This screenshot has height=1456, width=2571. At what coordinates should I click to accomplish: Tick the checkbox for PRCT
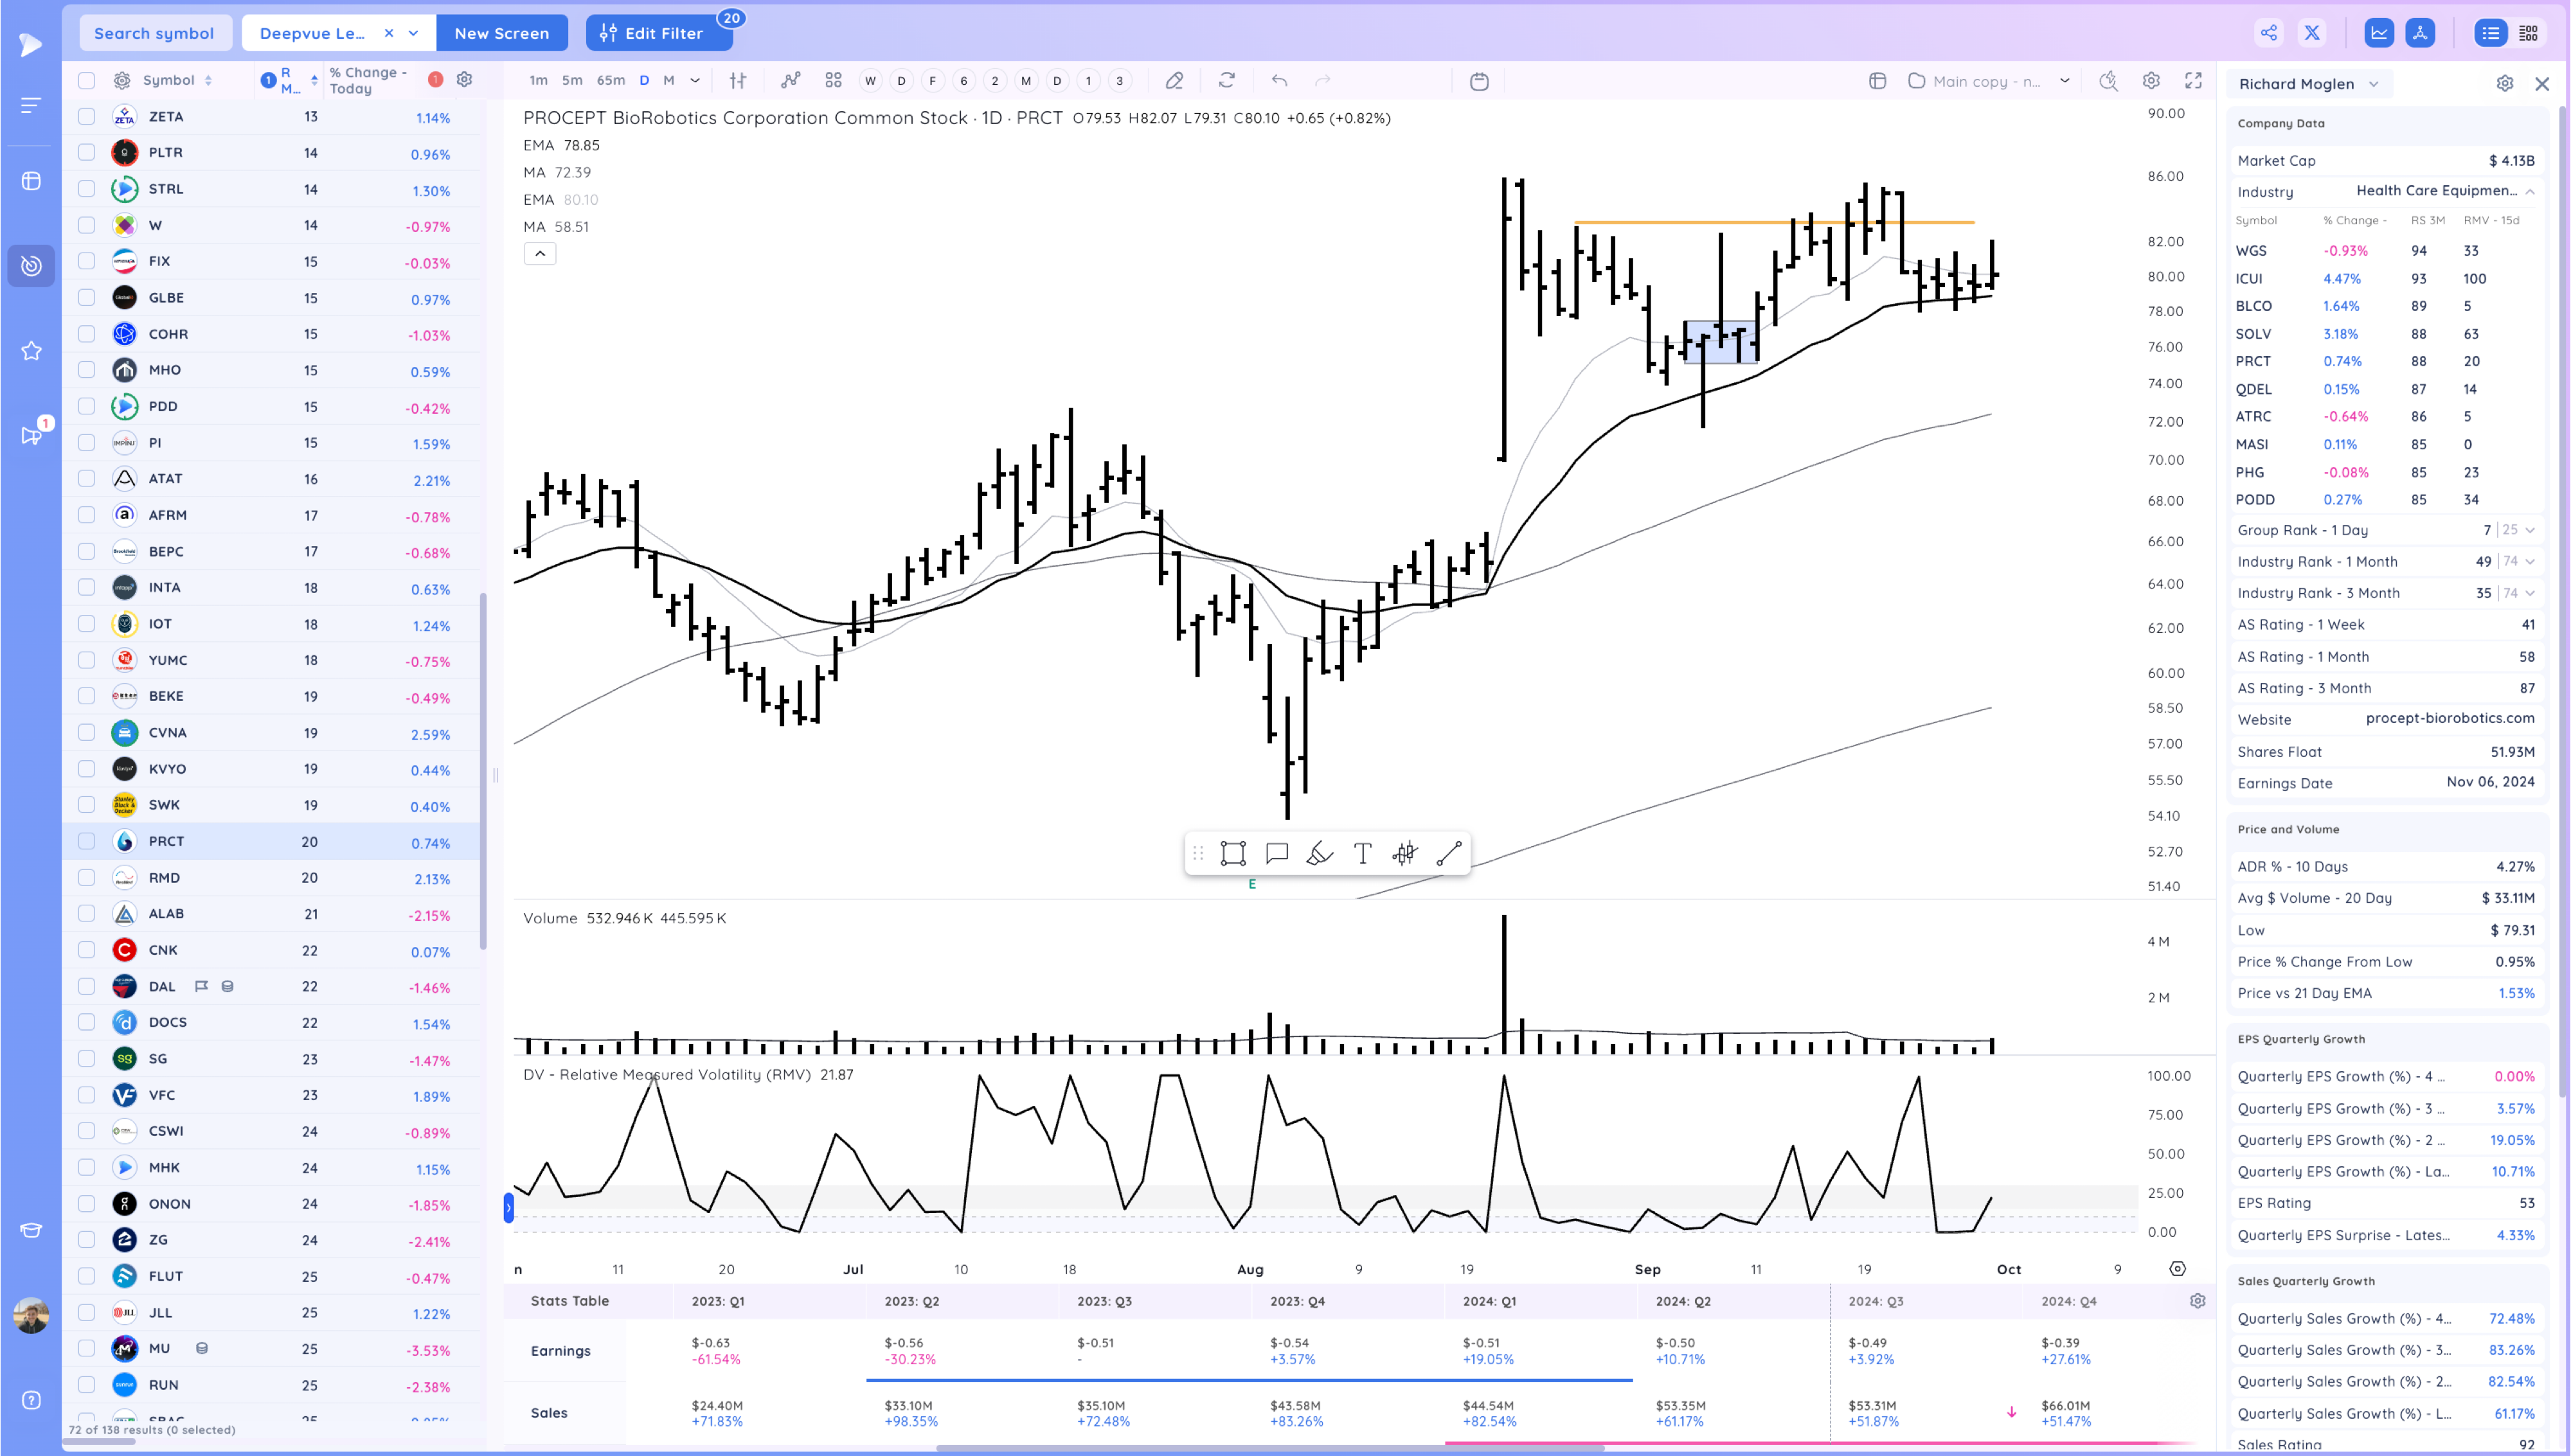(x=87, y=841)
